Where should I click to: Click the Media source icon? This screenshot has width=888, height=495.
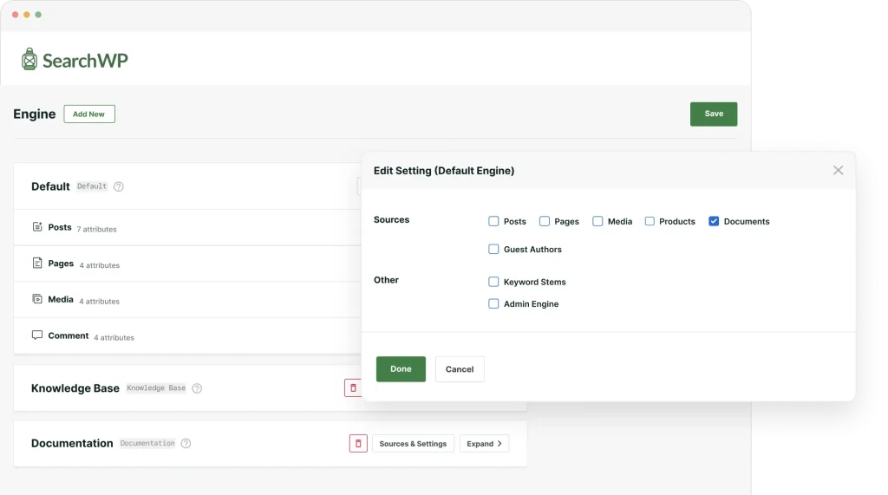[x=37, y=299]
